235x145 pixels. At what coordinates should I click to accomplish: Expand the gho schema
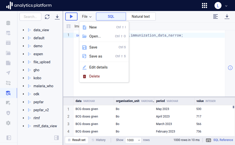pyautogui.click(x=23, y=70)
